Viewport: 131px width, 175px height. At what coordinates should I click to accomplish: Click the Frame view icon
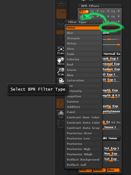click(x=61, y=51)
